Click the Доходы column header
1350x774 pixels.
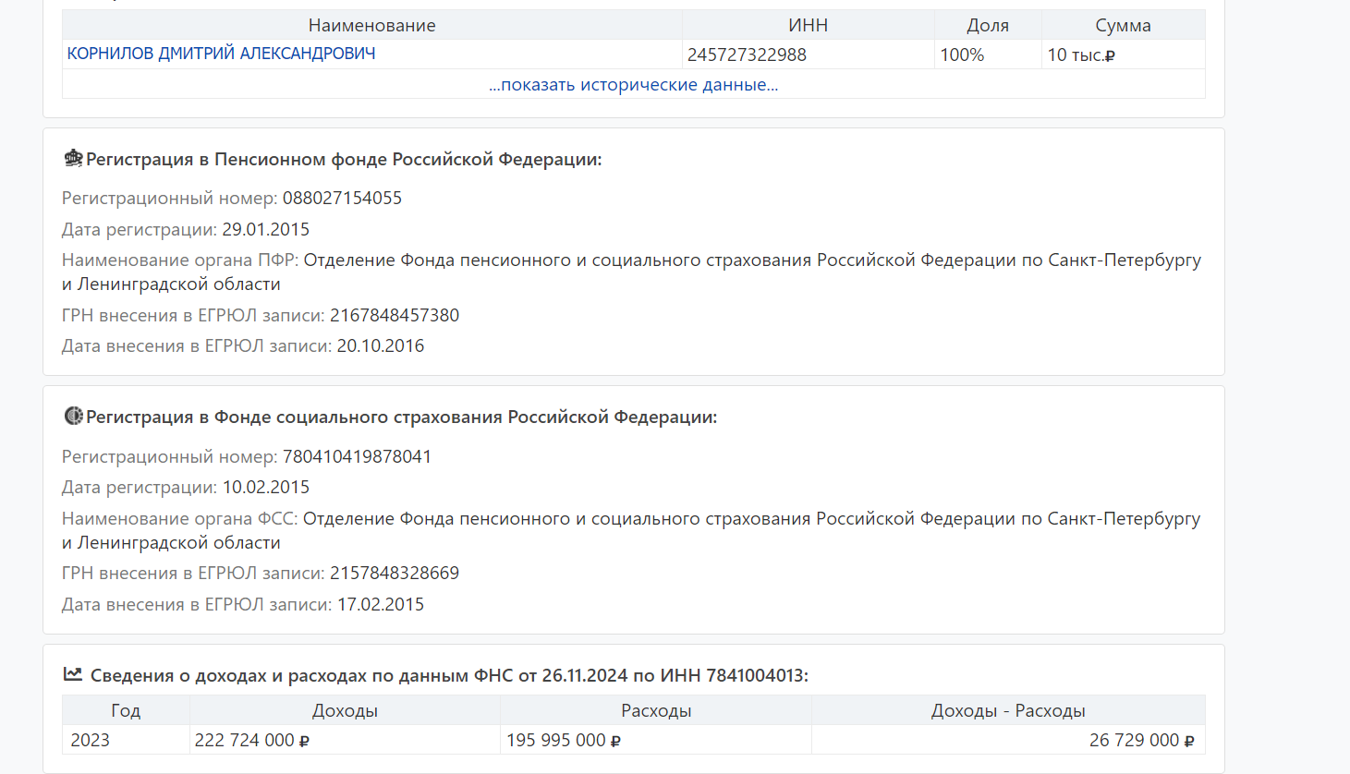click(x=345, y=710)
